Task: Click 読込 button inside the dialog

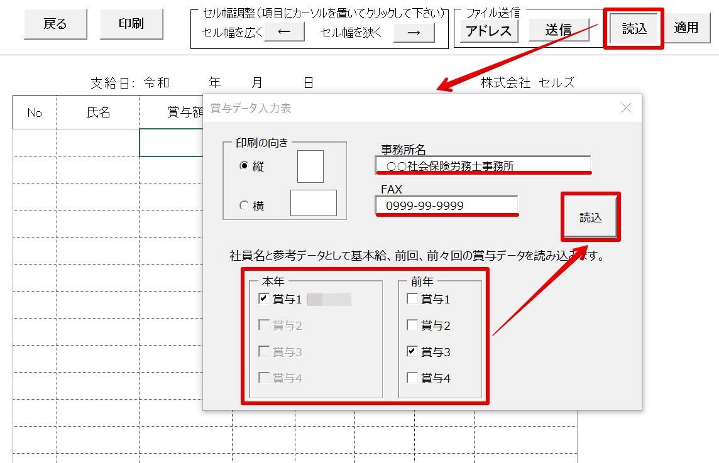Action: [591, 217]
